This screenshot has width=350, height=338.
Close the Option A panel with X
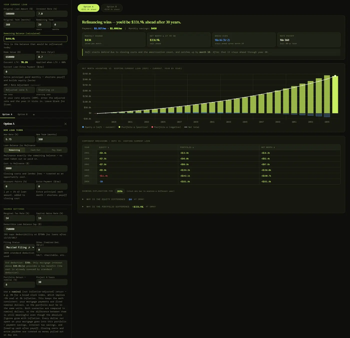[x=65, y=124]
